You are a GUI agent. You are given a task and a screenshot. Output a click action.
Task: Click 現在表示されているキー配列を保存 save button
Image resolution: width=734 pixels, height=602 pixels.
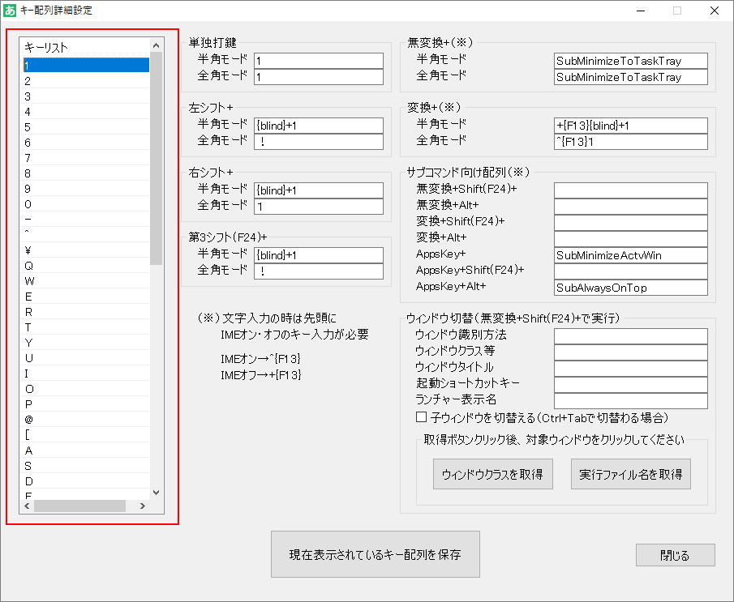pos(375,554)
